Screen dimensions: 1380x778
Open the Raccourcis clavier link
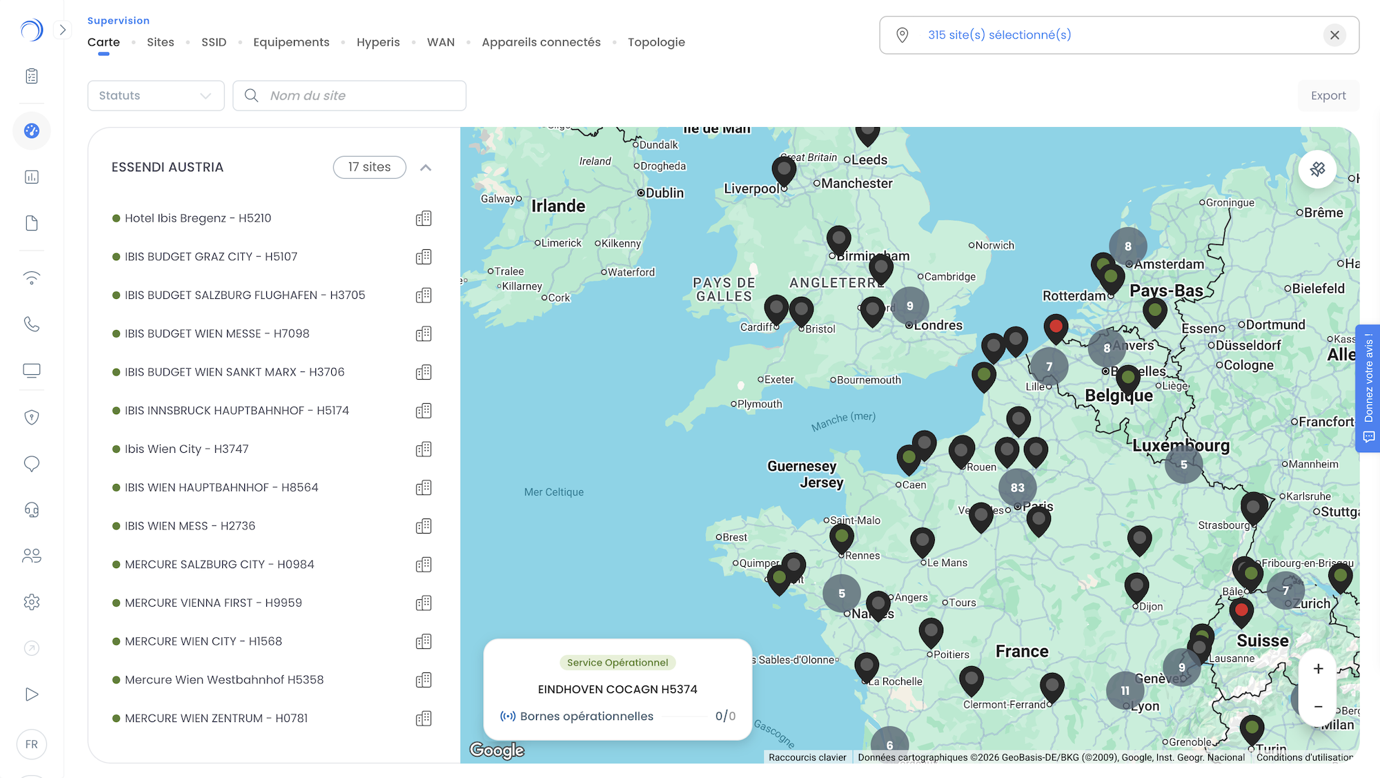[807, 757]
